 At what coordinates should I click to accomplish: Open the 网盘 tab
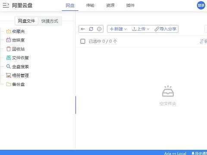point(70,6)
